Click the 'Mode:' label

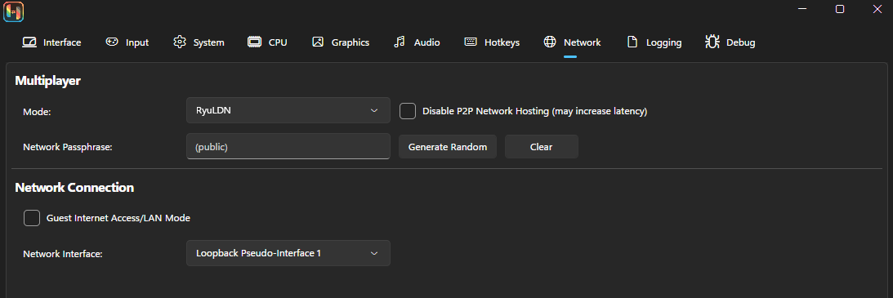pos(37,112)
